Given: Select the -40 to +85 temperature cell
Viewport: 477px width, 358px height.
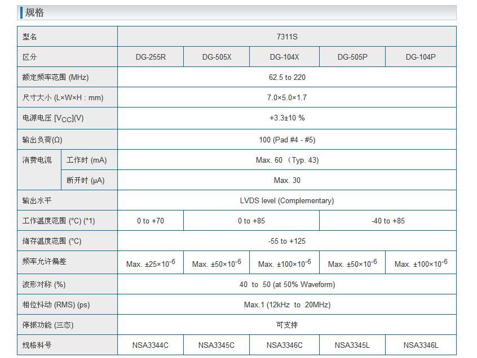Looking at the screenshot, I should tap(388, 221).
